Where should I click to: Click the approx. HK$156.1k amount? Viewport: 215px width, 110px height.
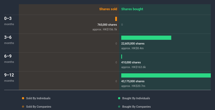point(105,29)
